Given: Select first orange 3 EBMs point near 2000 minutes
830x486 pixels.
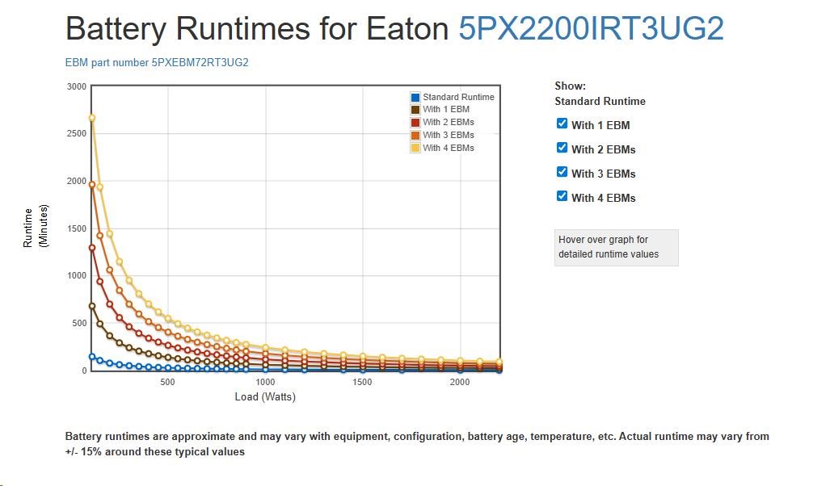Looking at the screenshot, I should pyautogui.click(x=92, y=184).
